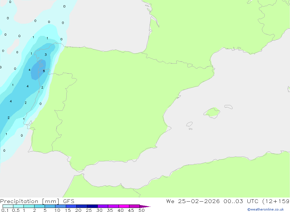Select the 15–20 mm dark blue swatch
Image resolution: width=290 pixels, height=212 pixels.
point(71,206)
